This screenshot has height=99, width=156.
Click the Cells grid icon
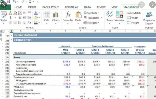pos(47,15)
